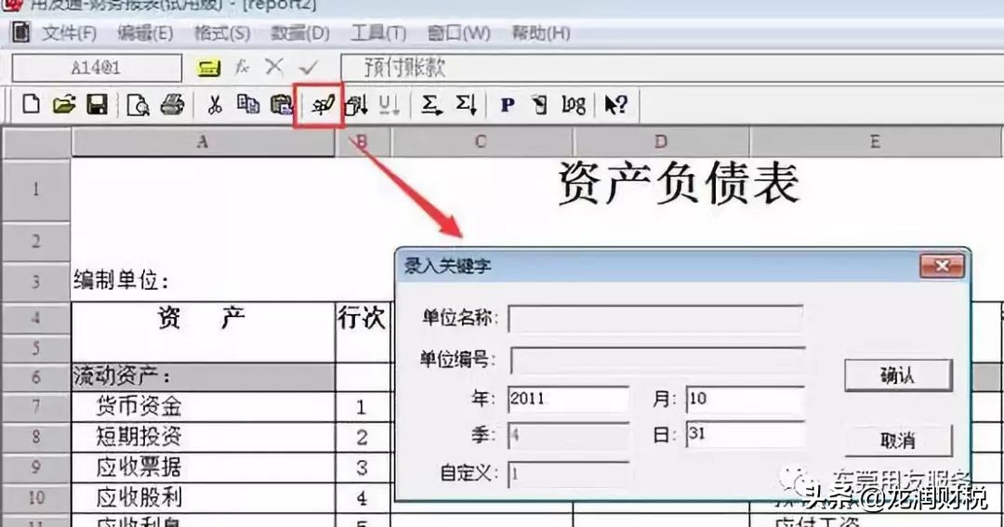Click the icon right of P
Viewport: 1004px width, 527px height.
pyautogui.click(x=540, y=104)
